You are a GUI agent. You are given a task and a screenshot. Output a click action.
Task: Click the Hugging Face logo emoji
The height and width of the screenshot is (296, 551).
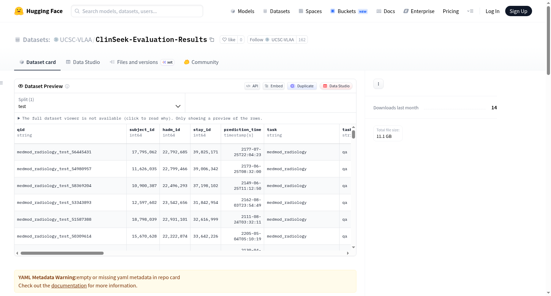pos(19,11)
